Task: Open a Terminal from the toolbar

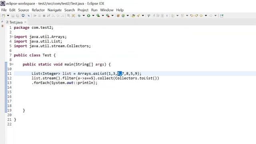Action: tap(23, 16)
